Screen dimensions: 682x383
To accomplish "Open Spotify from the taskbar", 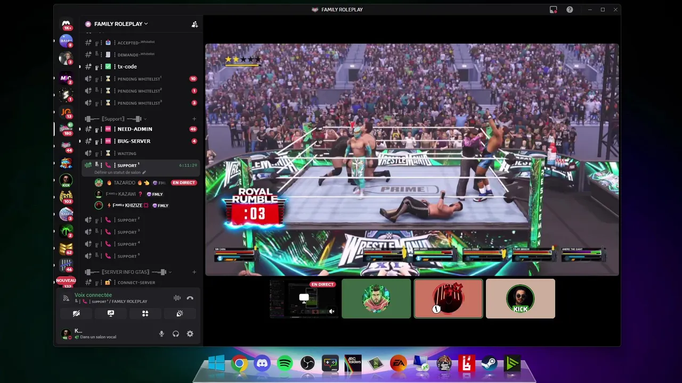I will coord(285,364).
